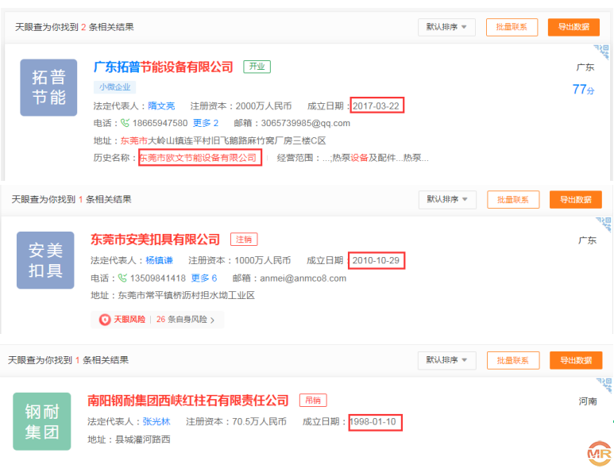Image resolution: width=614 pixels, height=468 pixels.
Task: Click the 天眼风险 shield icon
Action: 105,320
